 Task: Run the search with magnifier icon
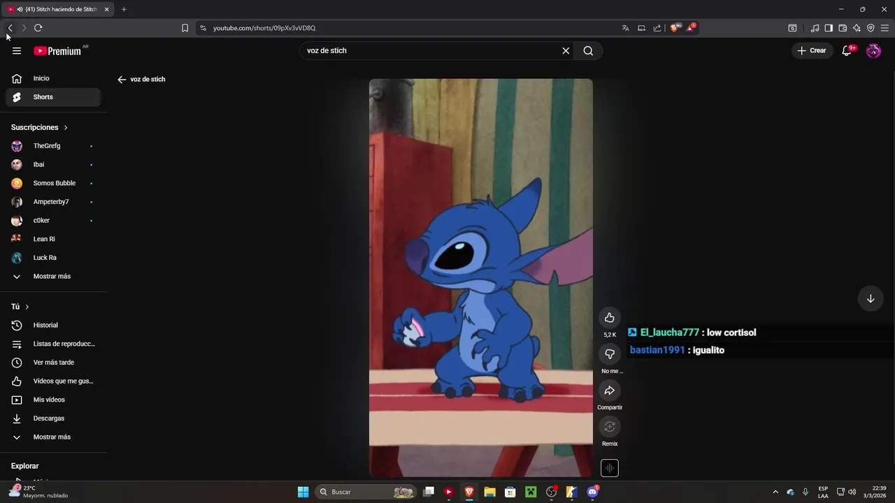click(588, 50)
